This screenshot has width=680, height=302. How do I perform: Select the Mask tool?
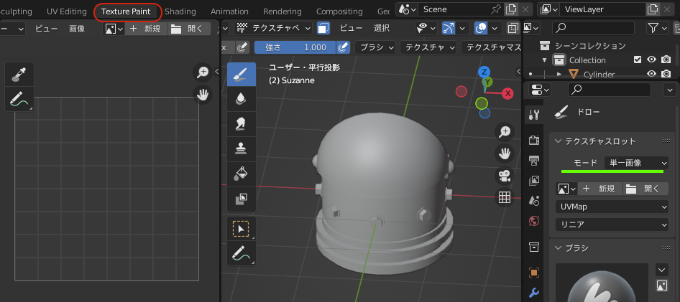(241, 198)
